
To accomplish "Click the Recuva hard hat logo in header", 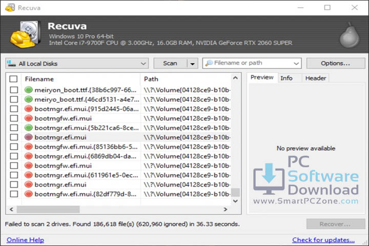I will 25,34.
